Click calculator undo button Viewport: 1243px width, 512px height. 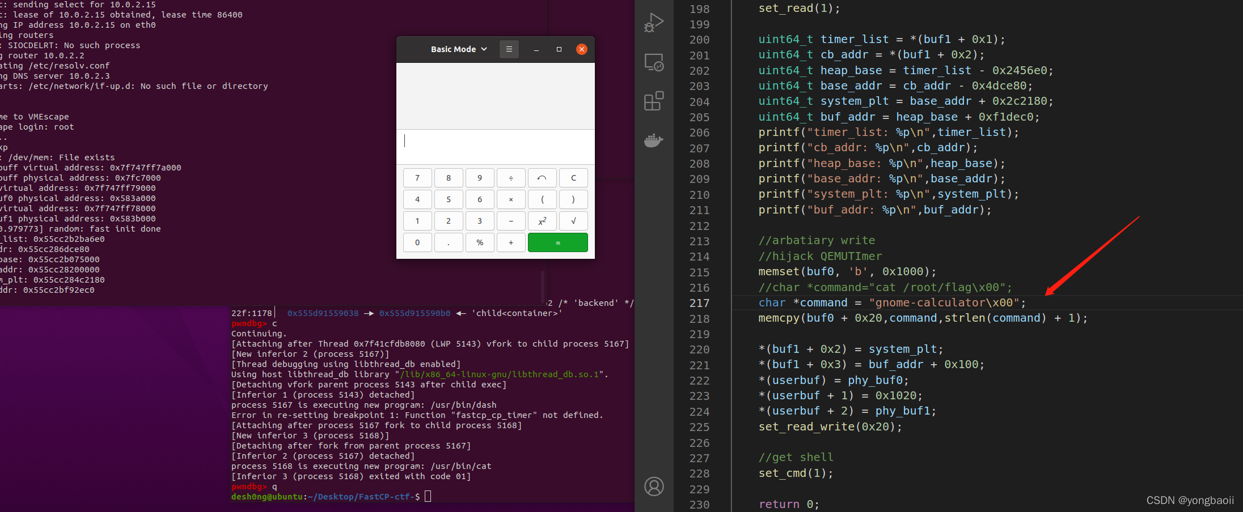(542, 178)
